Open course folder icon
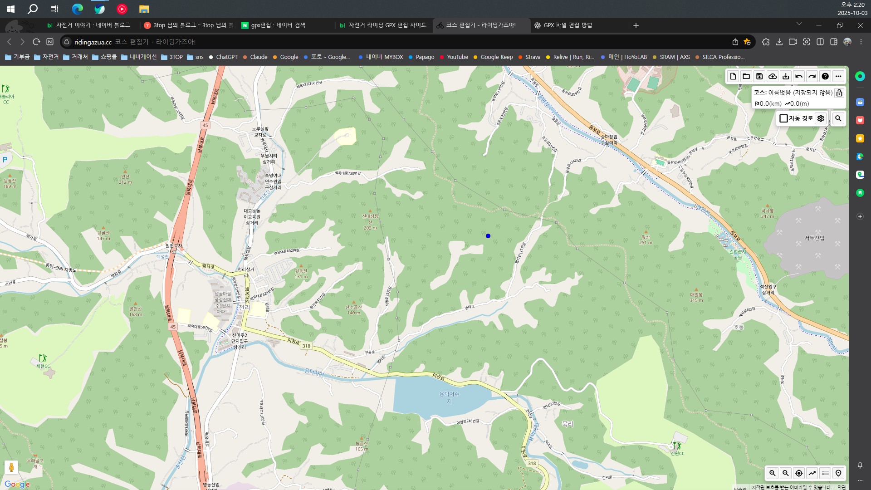 pyautogui.click(x=746, y=76)
